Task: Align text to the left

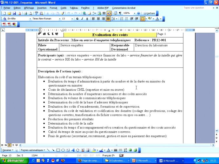Action: point(93,19)
